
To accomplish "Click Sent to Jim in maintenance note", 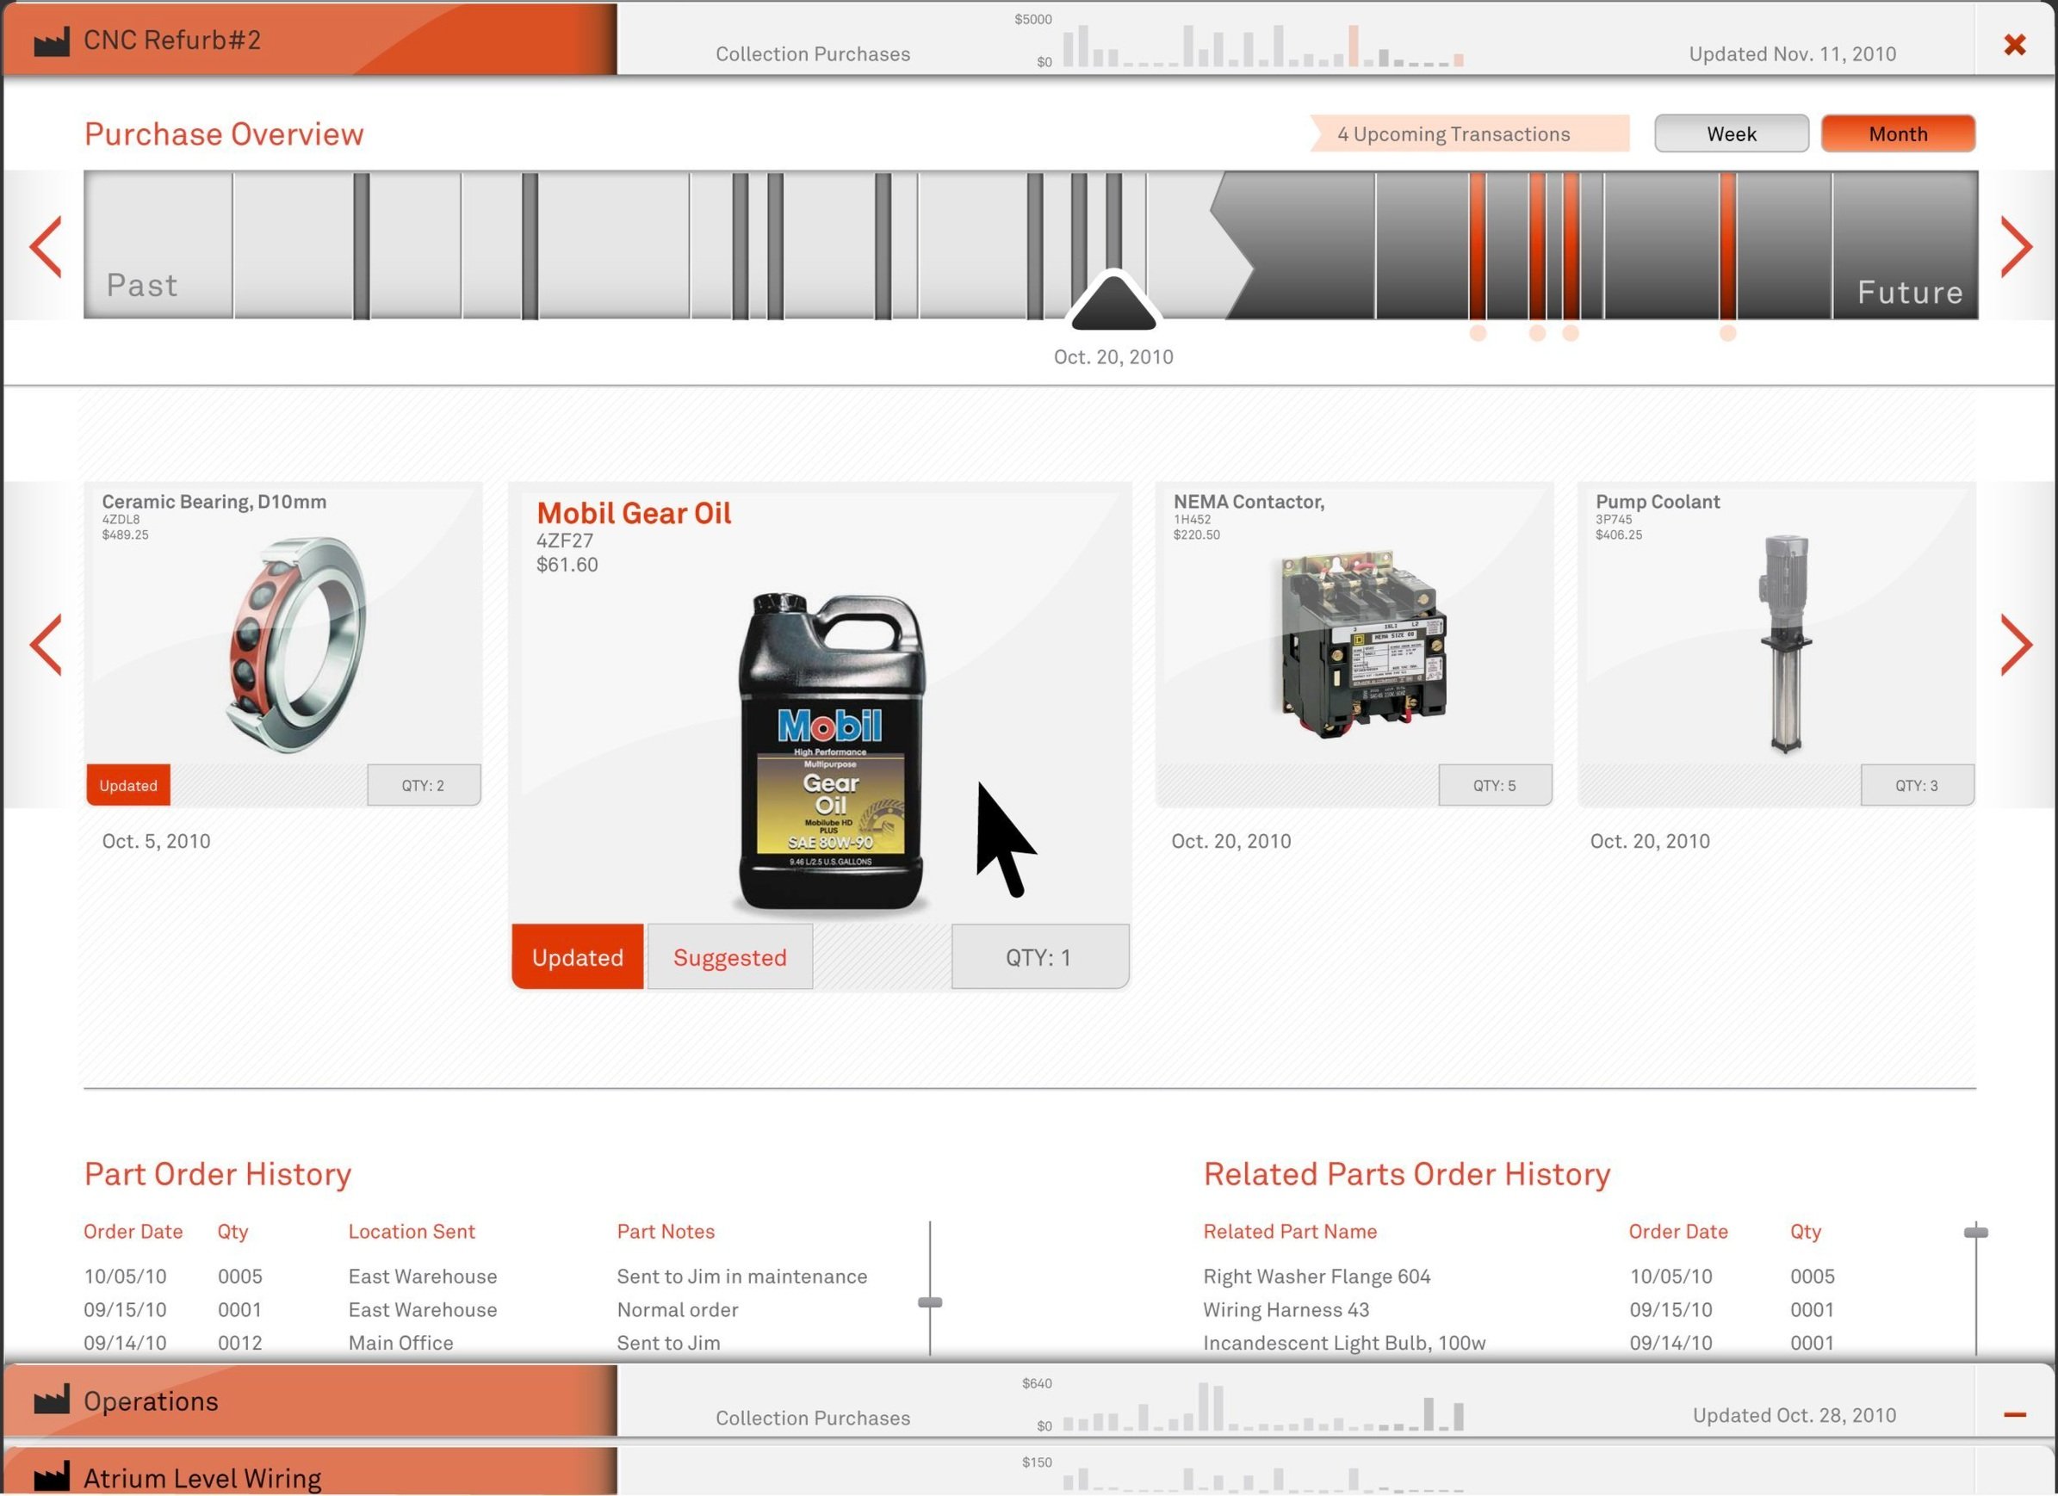I will tap(741, 1277).
